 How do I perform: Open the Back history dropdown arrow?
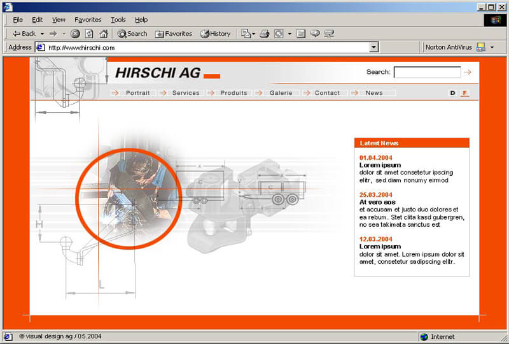(42, 34)
